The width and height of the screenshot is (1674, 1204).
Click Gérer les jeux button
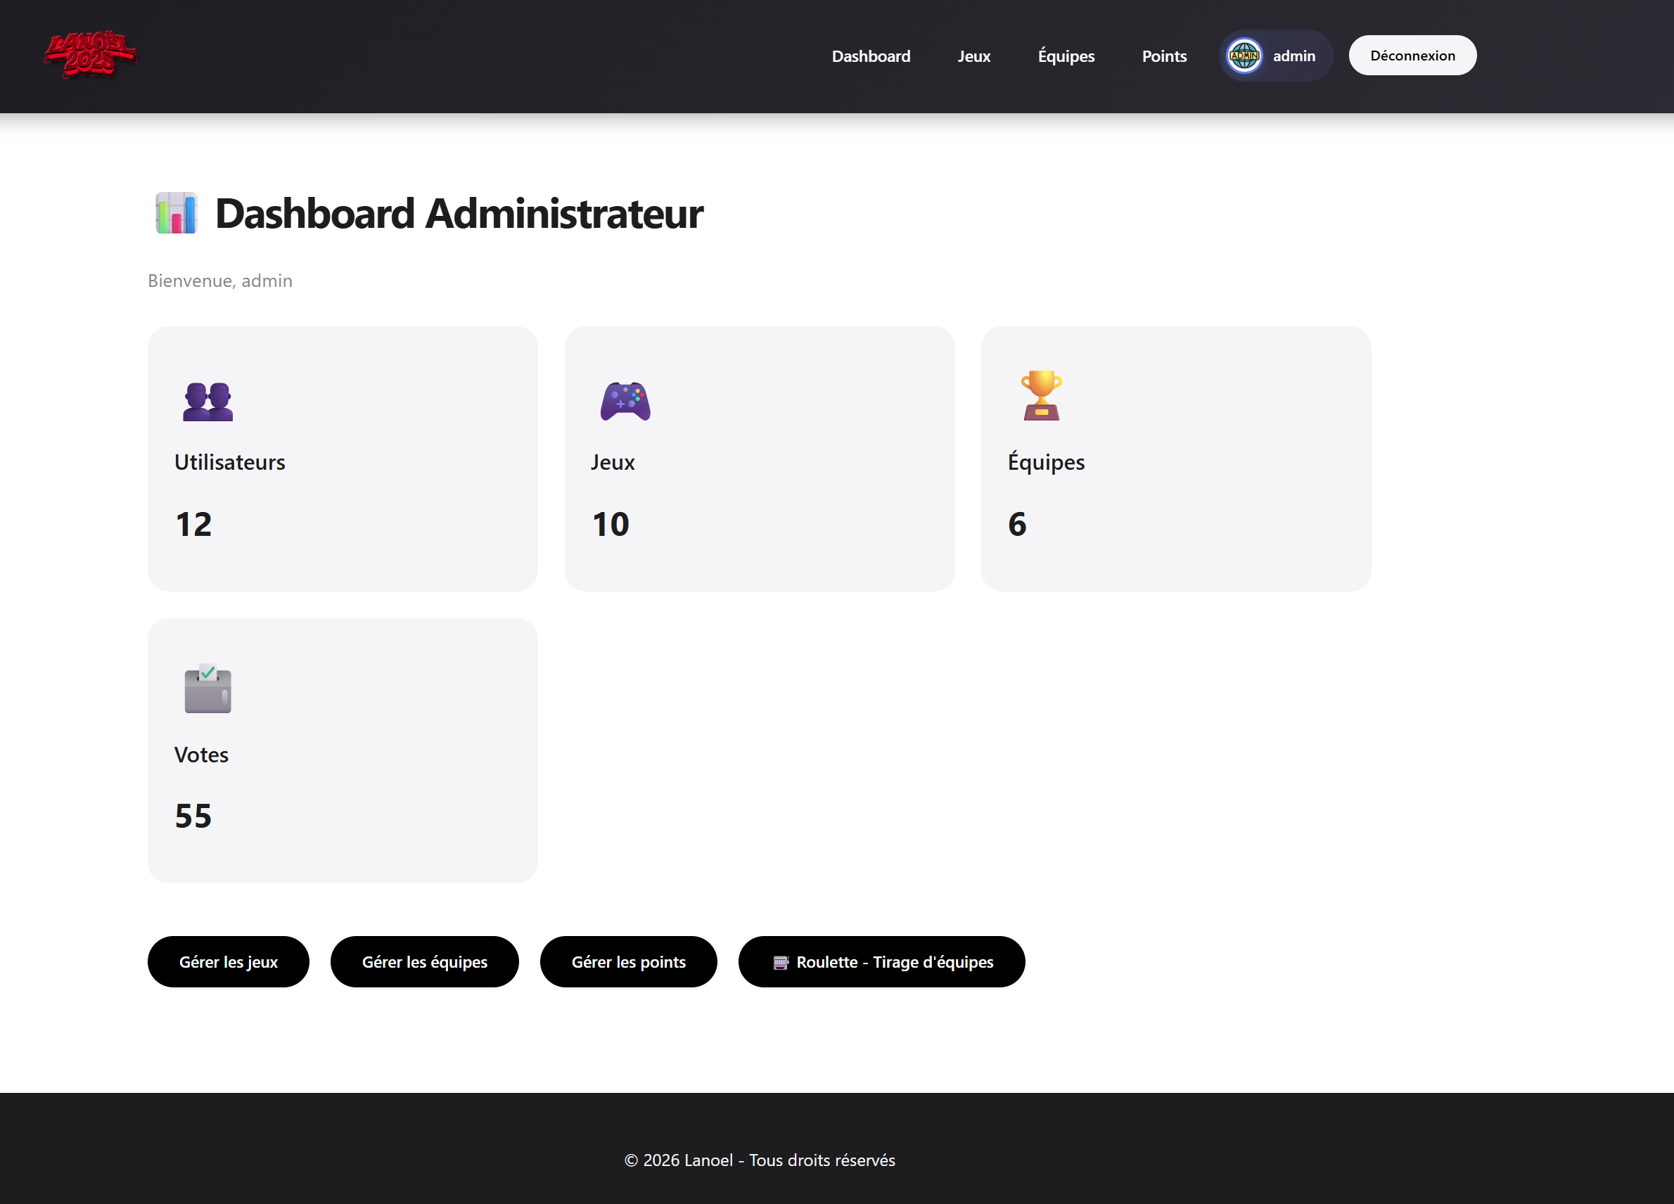[229, 962]
